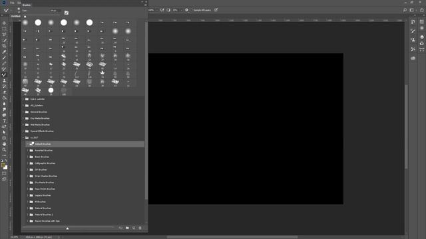Select the Basic Brushes group row

click(85, 157)
